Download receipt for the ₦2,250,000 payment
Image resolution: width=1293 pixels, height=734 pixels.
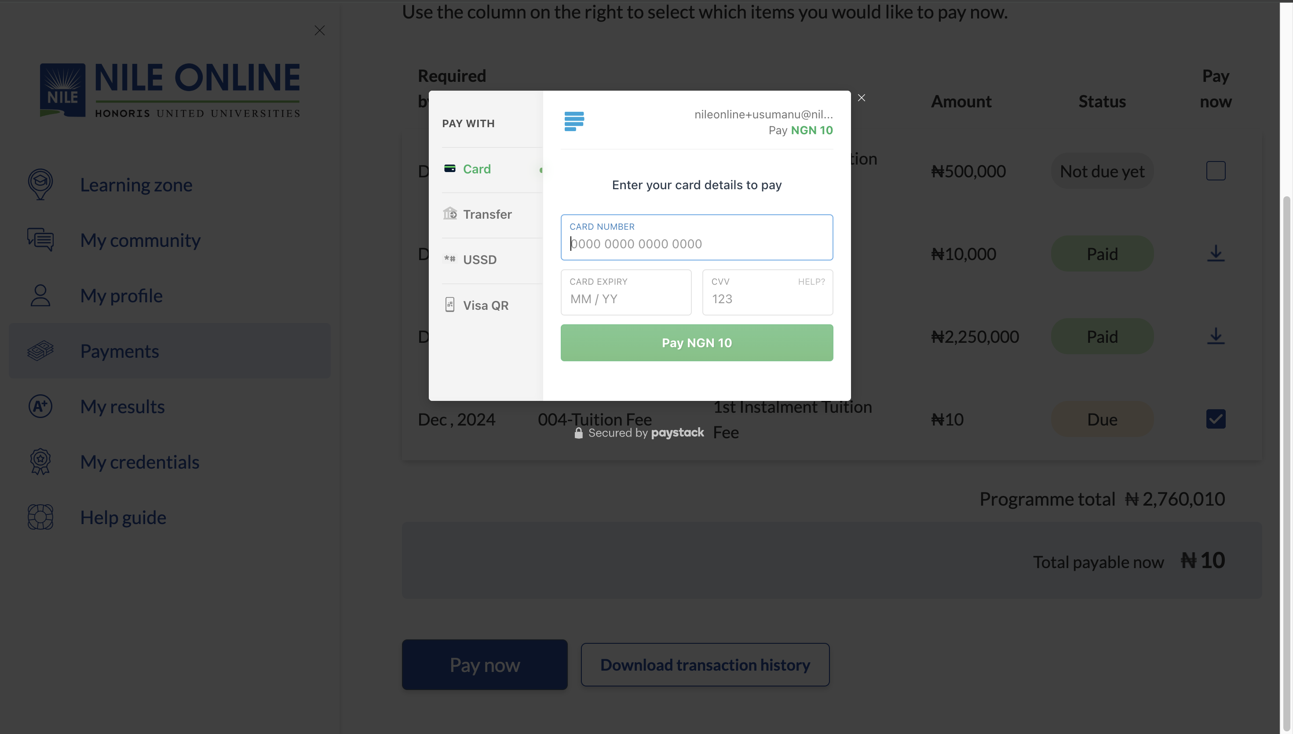[1216, 336]
